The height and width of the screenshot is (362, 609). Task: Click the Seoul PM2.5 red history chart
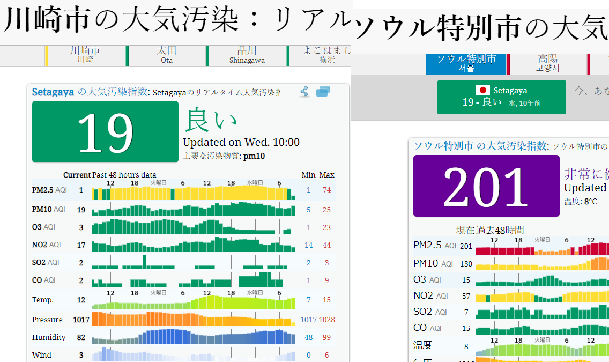[x=541, y=249]
